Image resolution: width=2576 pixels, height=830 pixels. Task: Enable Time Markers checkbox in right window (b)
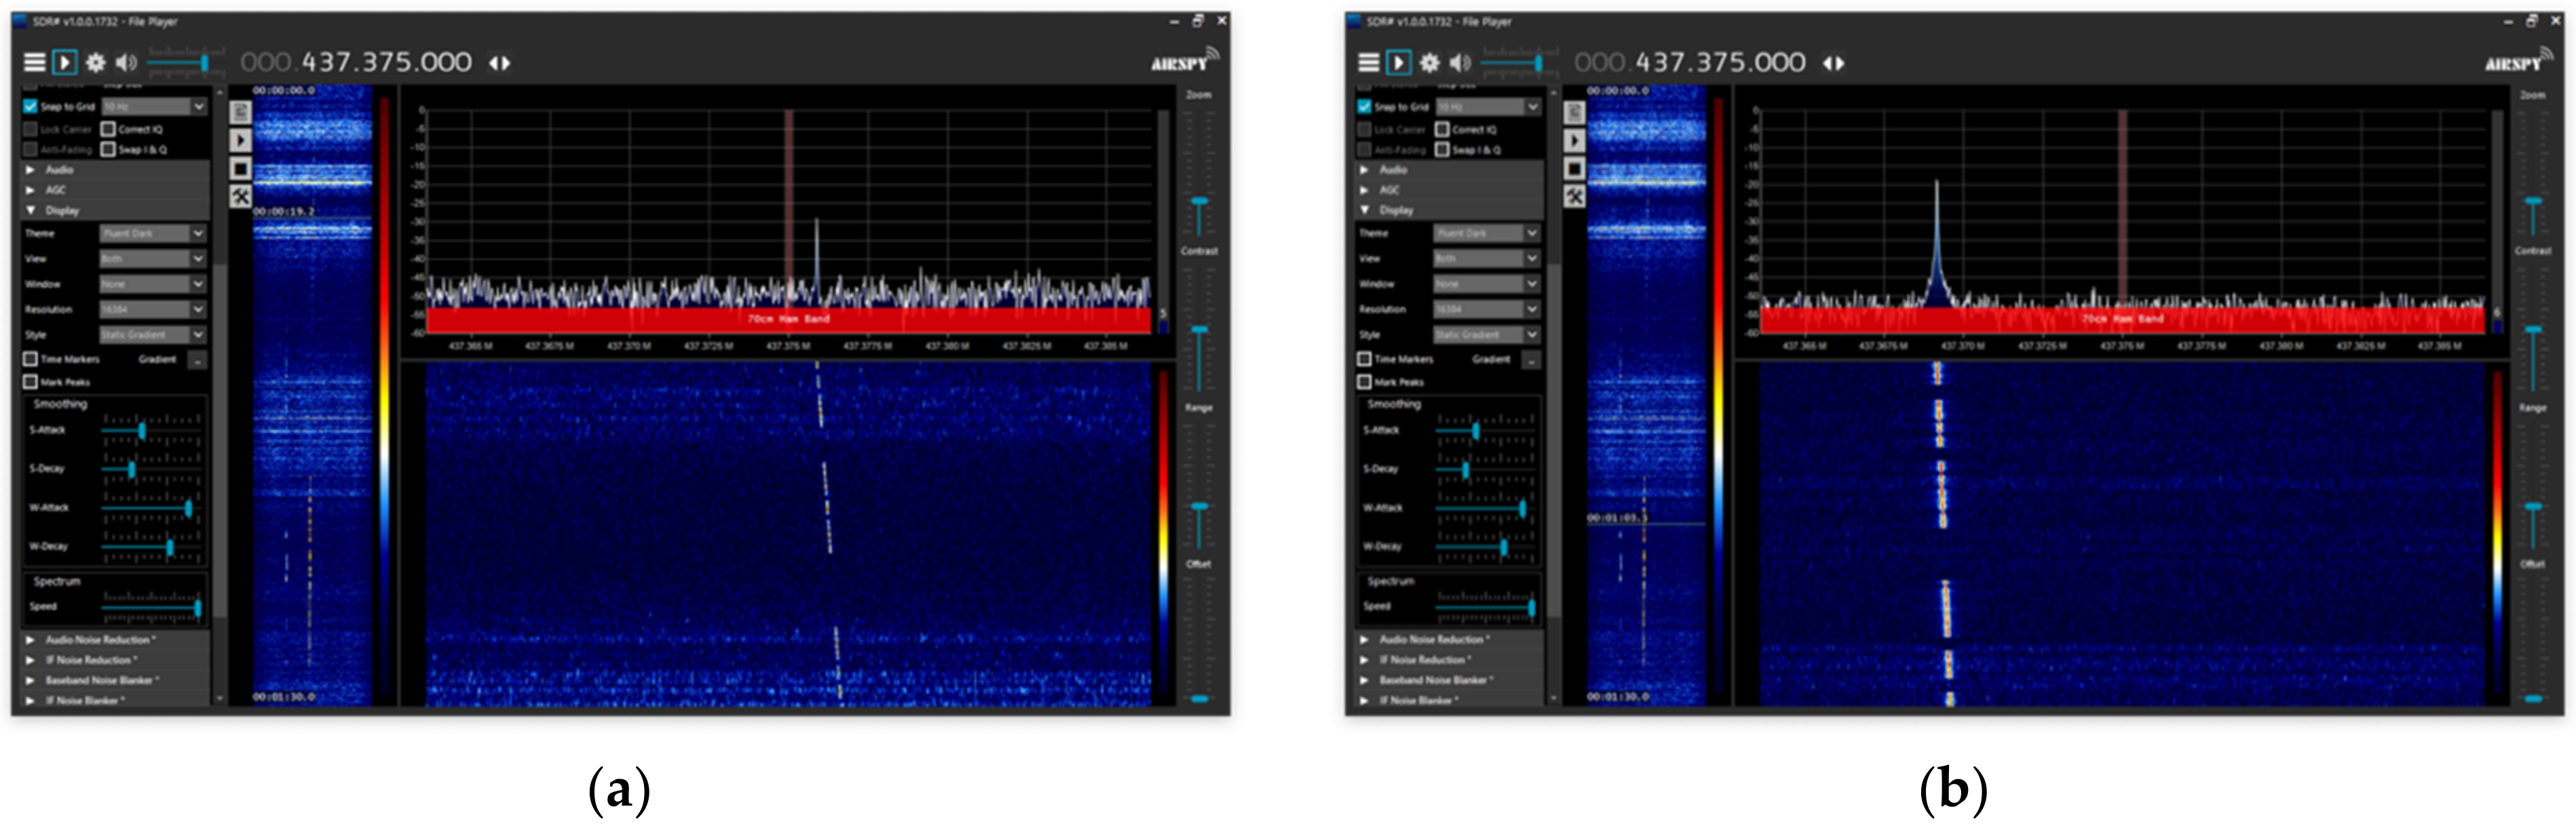(x=1364, y=359)
